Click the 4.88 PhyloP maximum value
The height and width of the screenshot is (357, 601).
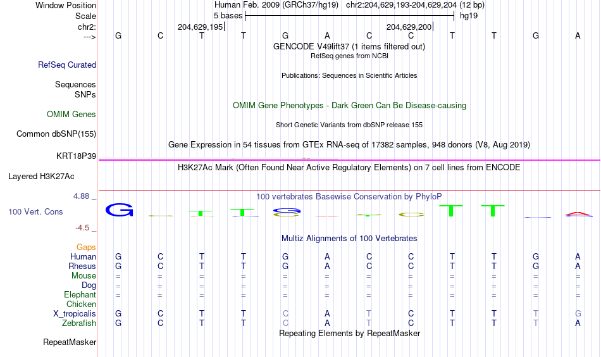coord(81,196)
